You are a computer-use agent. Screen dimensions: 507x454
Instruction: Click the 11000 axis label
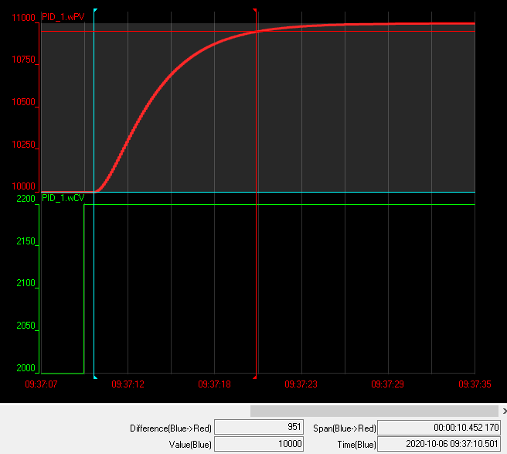tap(23, 18)
